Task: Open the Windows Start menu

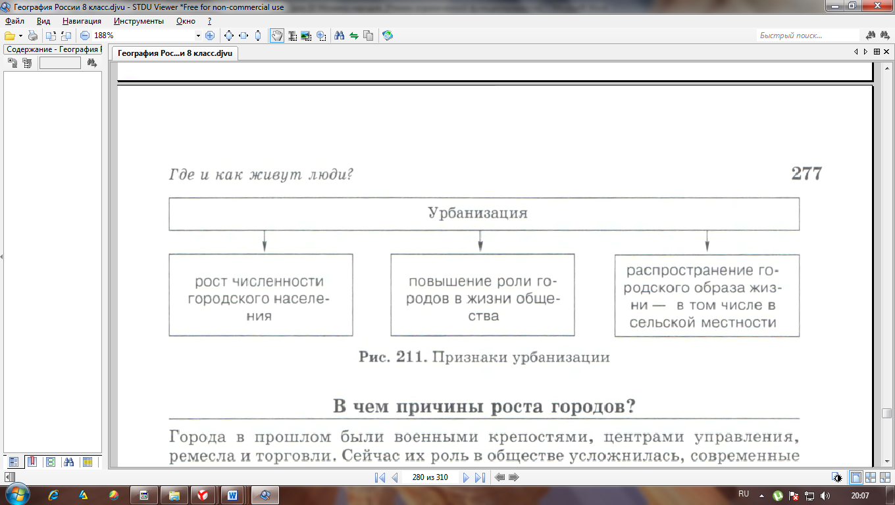Action: 17,494
